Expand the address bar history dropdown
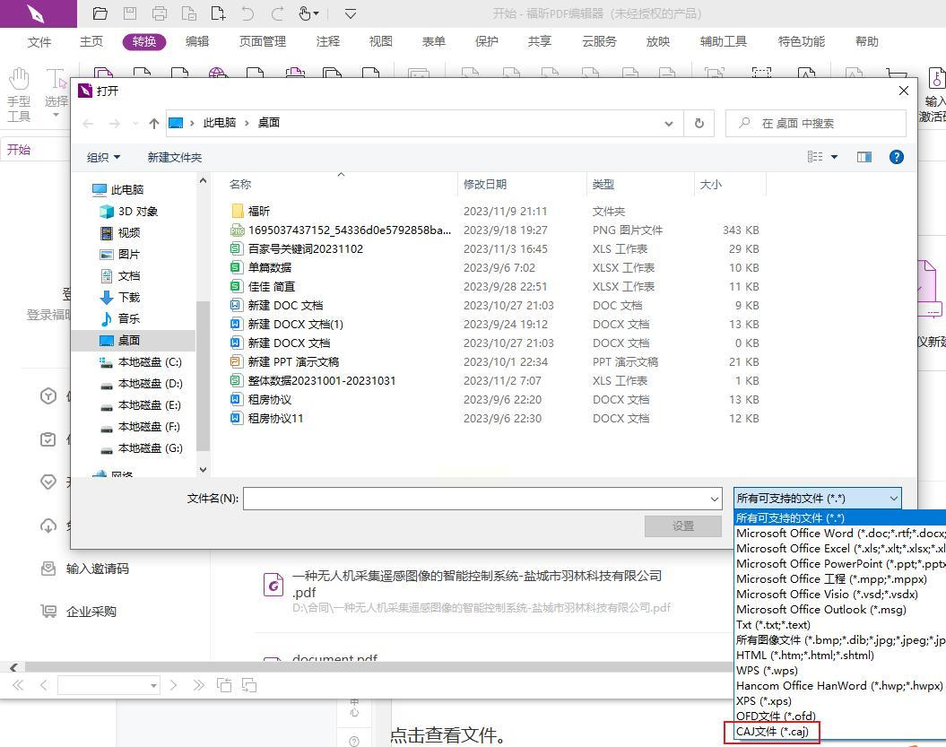The image size is (946, 747). 668,123
